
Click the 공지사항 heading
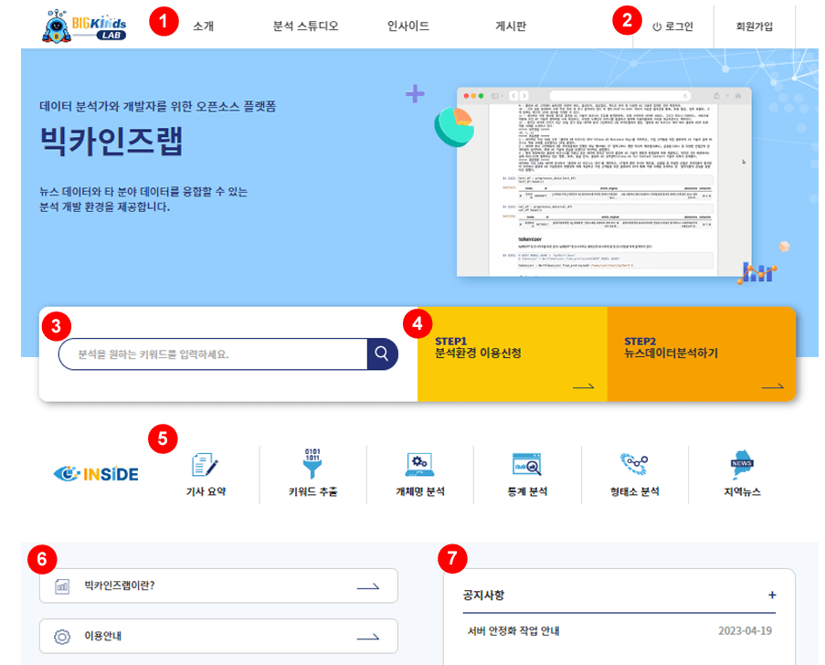pyautogui.click(x=483, y=595)
